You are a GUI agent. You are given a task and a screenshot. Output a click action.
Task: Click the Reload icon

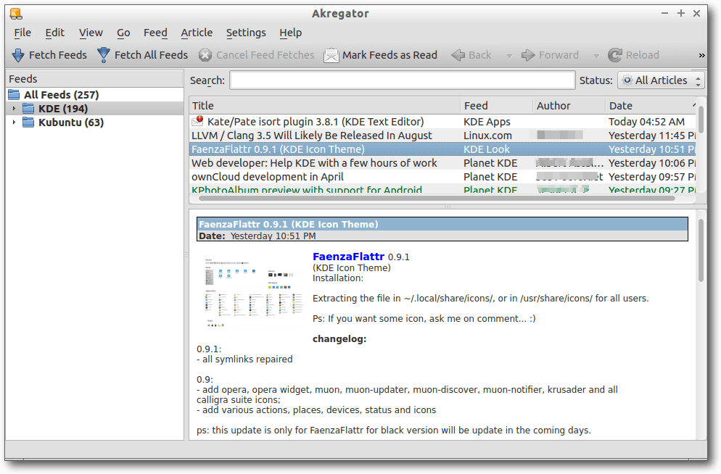[615, 55]
